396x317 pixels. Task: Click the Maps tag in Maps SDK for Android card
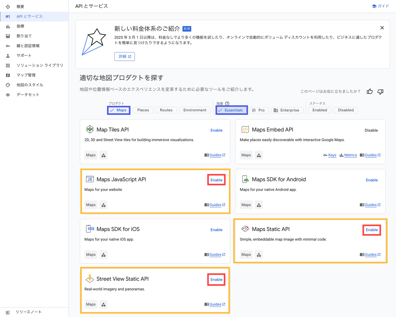pos(246,205)
